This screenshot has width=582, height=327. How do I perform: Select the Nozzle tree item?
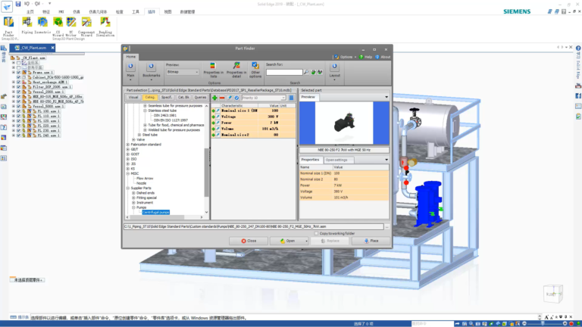coord(142,183)
